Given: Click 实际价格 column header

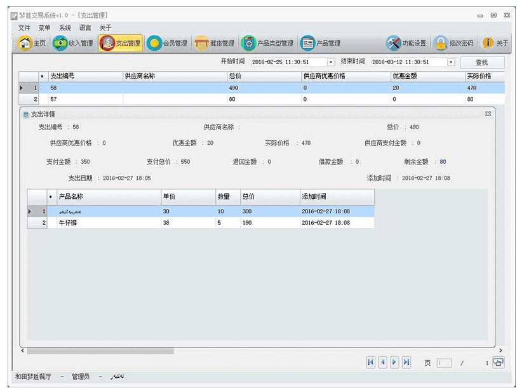Looking at the screenshot, I should coord(485,76).
